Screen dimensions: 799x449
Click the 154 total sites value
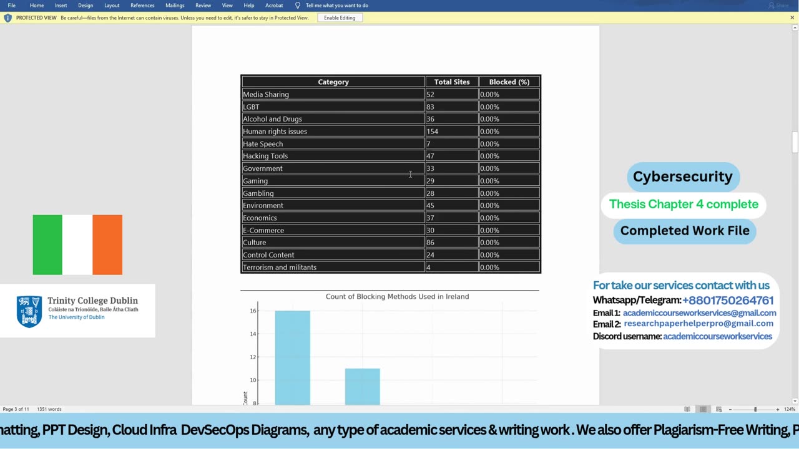tap(433, 131)
